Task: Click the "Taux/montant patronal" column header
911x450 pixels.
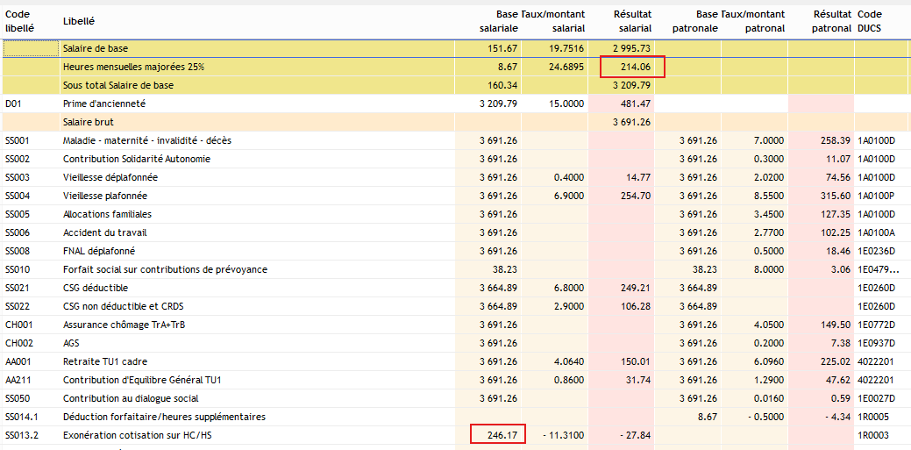Action: pyautogui.click(x=754, y=21)
